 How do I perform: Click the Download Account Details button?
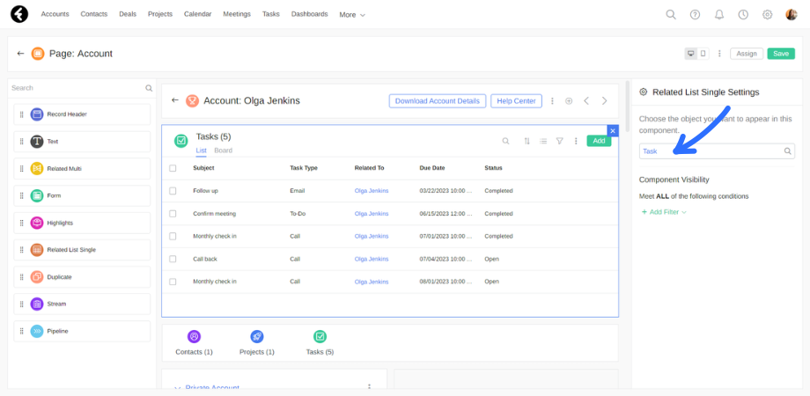click(438, 101)
